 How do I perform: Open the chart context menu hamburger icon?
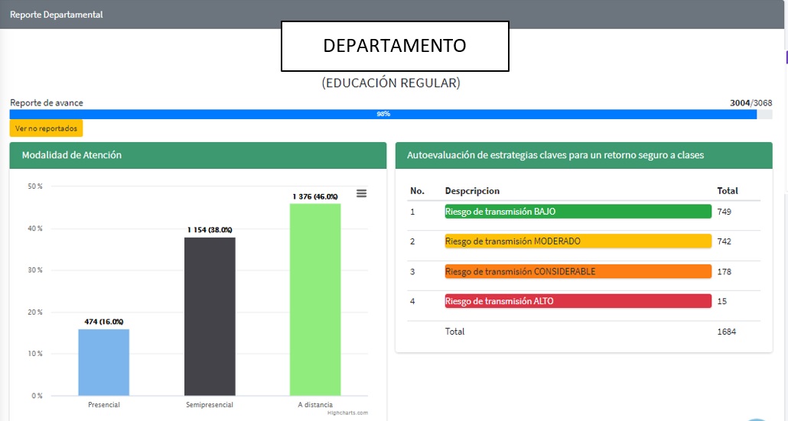click(x=361, y=194)
